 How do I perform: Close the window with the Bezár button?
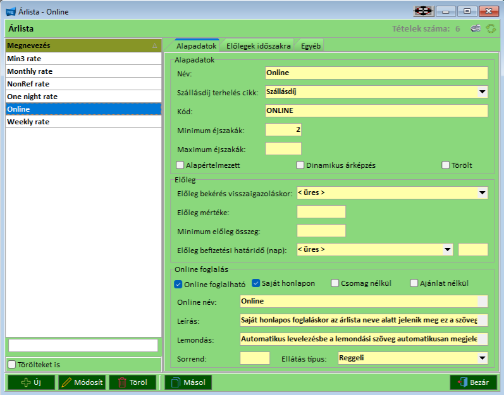pyautogui.click(x=473, y=382)
